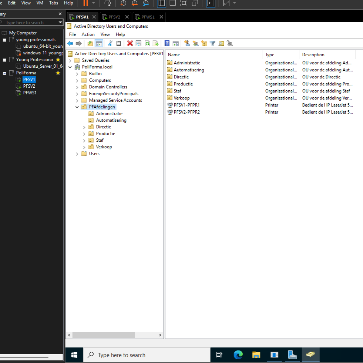Create a new user in PFAfdelingen

pyautogui.click(x=187, y=43)
